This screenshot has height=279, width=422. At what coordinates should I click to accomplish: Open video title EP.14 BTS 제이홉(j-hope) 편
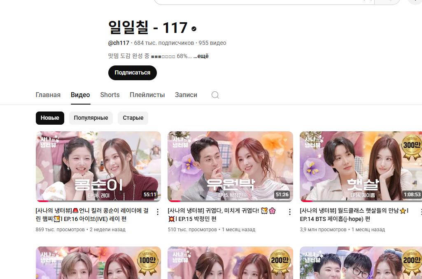pos(354,215)
